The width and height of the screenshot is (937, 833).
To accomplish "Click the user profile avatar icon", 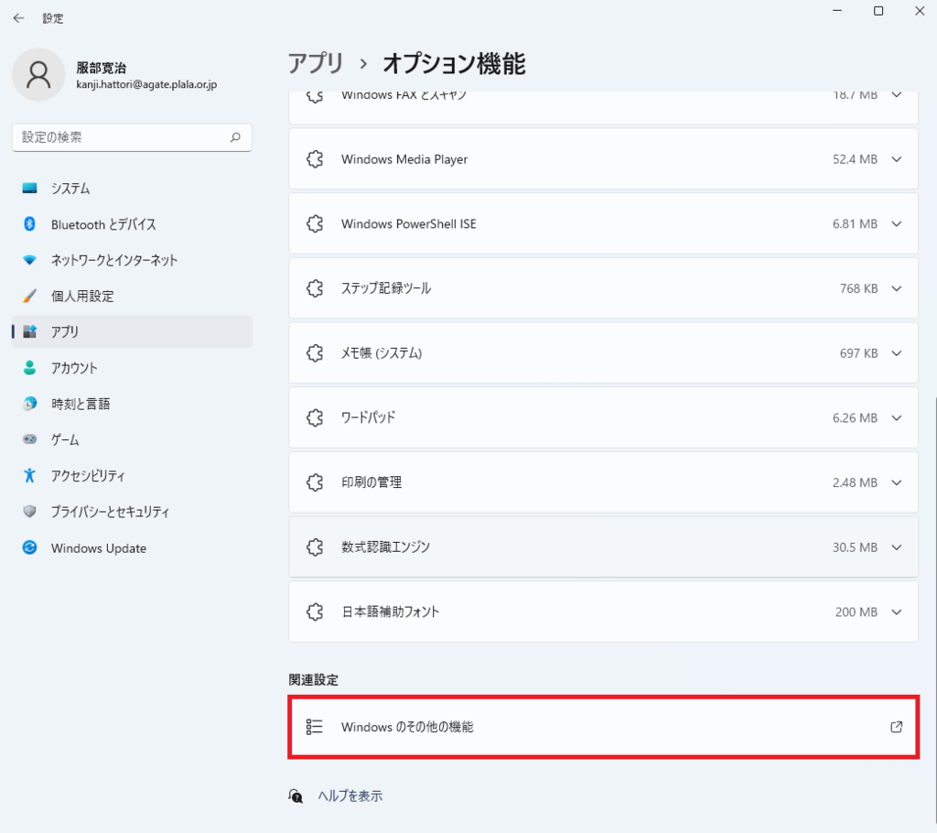I will pos(38,75).
